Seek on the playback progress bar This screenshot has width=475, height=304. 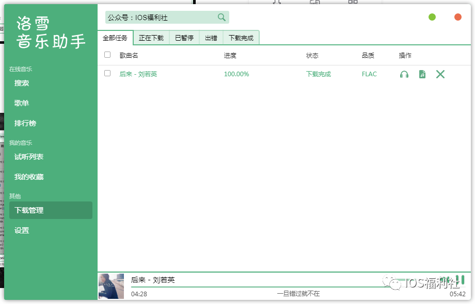click(x=258, y=286)
